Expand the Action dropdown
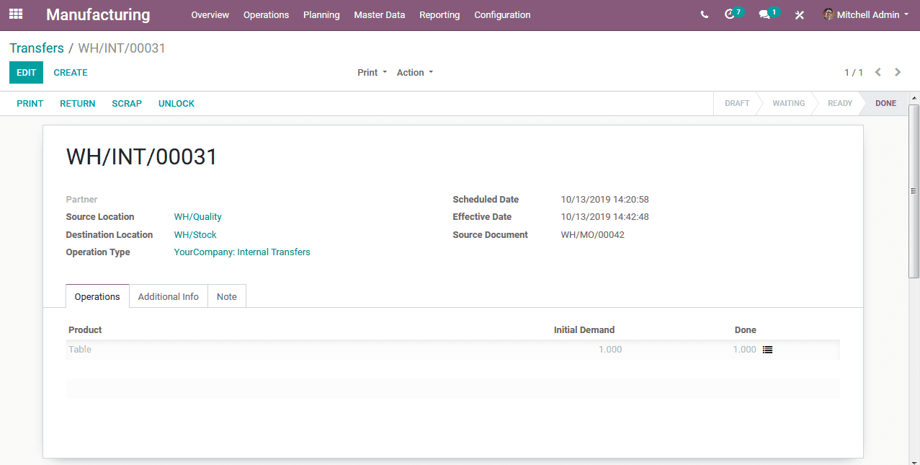920x465 pixels. [415, 72]
